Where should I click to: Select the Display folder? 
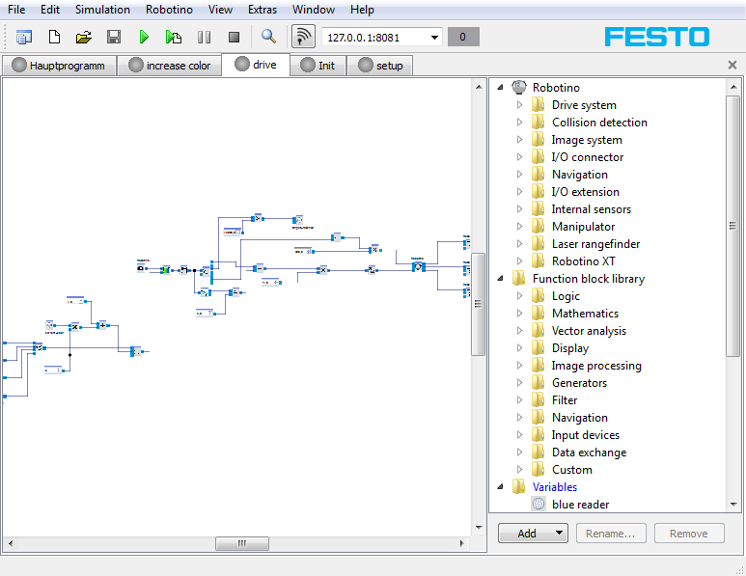pyautogui.click(x=570, y=348)
